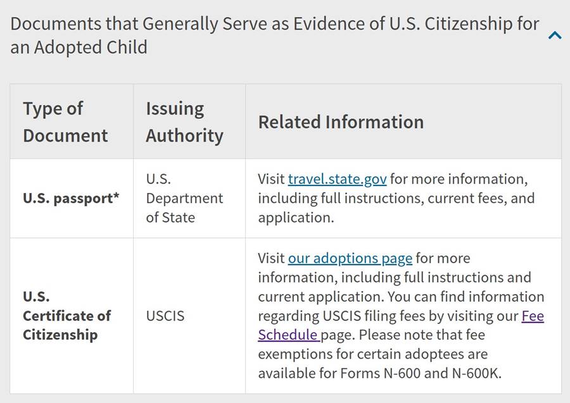Select the 'Issuing Authority' column header

tap(184, 121)
